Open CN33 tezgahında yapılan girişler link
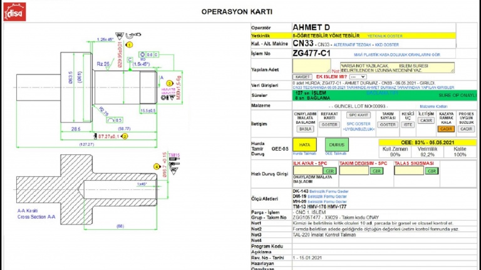This screenshot has width=481, height=270. tap(373, 87)
